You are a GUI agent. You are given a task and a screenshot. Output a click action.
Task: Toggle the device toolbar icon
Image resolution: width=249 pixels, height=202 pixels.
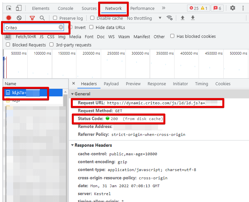tap(19, 8)
